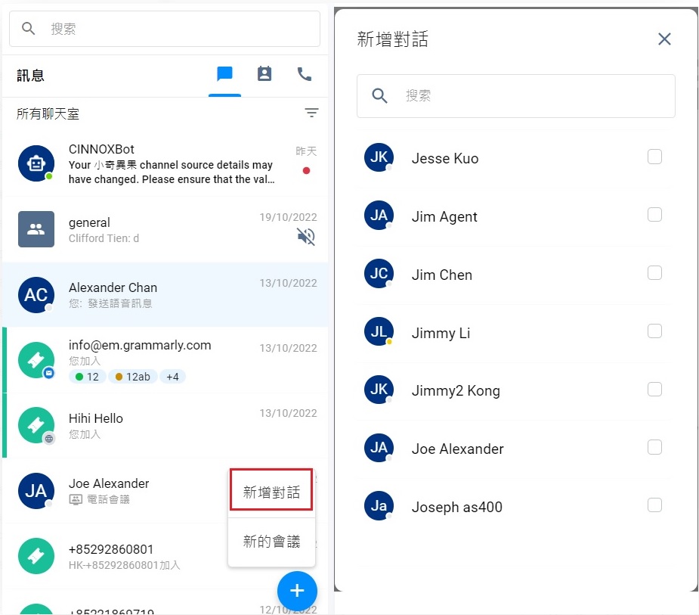Close the New Conversation dialog
The image size is (699, 615).
664,39
